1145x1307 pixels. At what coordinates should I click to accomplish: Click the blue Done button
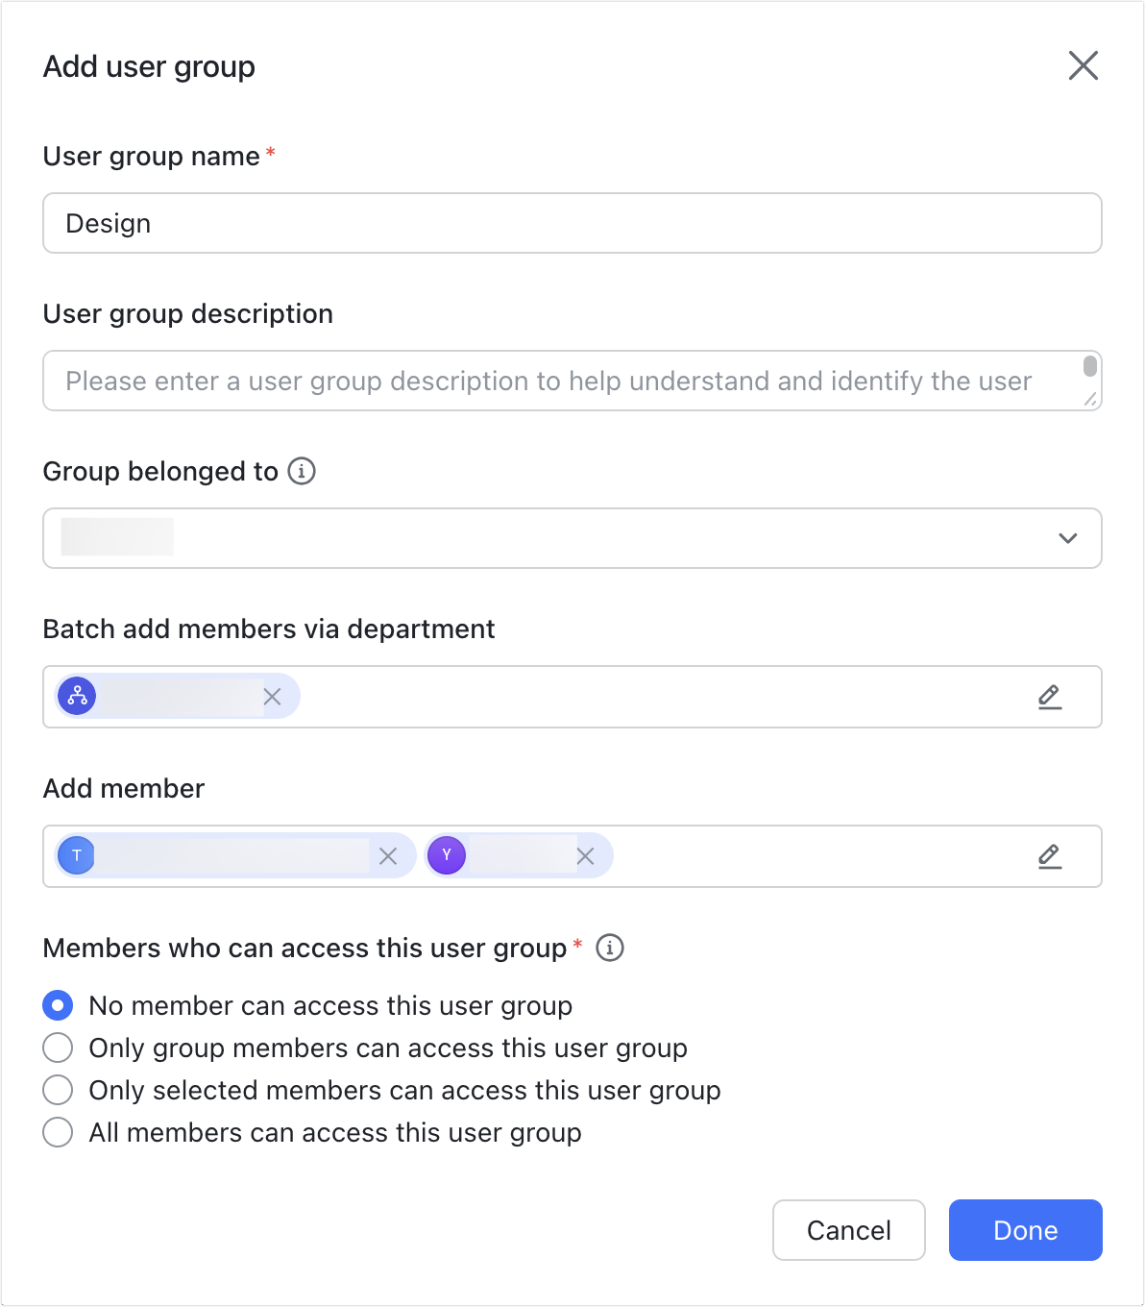coord(1025,1230)
